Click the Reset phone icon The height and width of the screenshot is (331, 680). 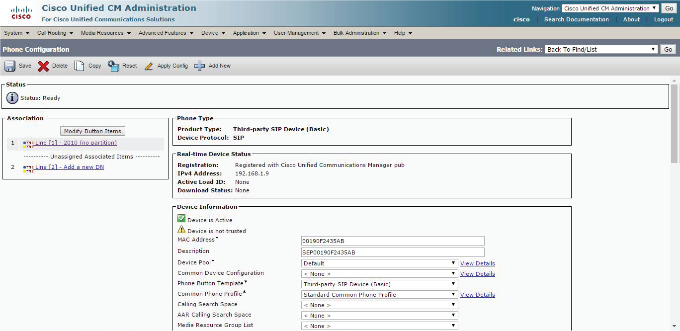[114, 66]
